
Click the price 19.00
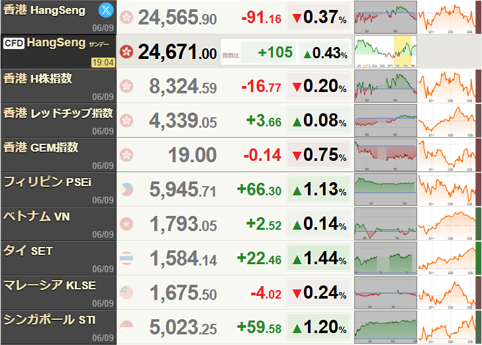pyautogui.click(x=193, y=155)
